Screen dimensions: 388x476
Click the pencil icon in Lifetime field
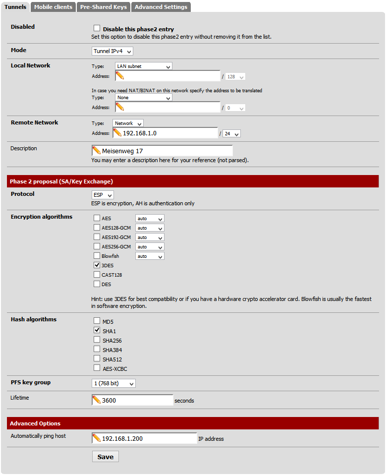pos(97,400)
